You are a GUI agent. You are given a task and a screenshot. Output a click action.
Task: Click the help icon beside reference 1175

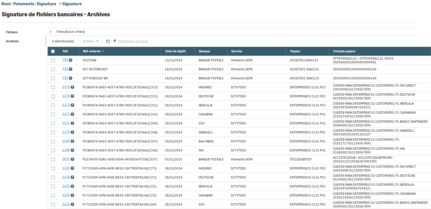(x=72, y=87)
